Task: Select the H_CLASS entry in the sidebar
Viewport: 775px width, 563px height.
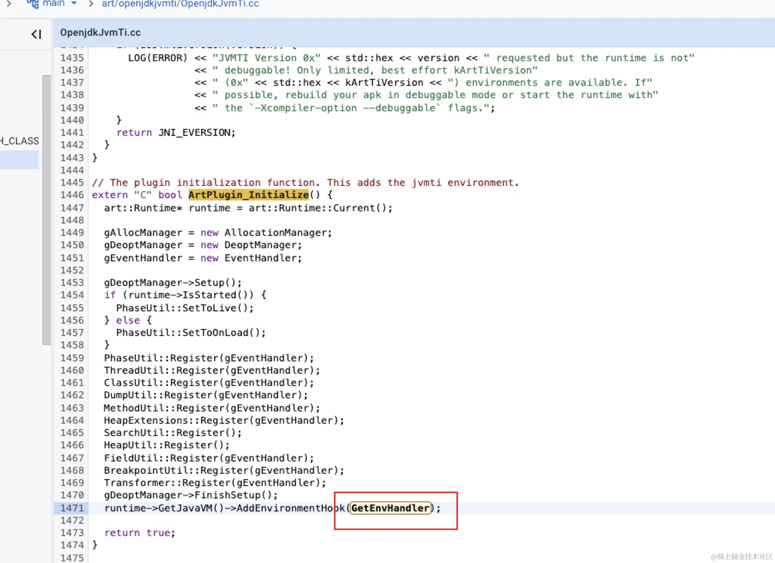Action: 20,141
